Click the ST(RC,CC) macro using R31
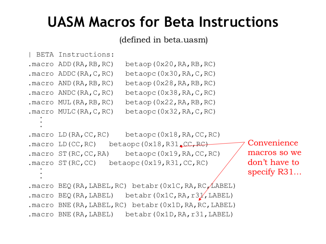The width and height of the screenshot is (326, 244). (118, 163)
